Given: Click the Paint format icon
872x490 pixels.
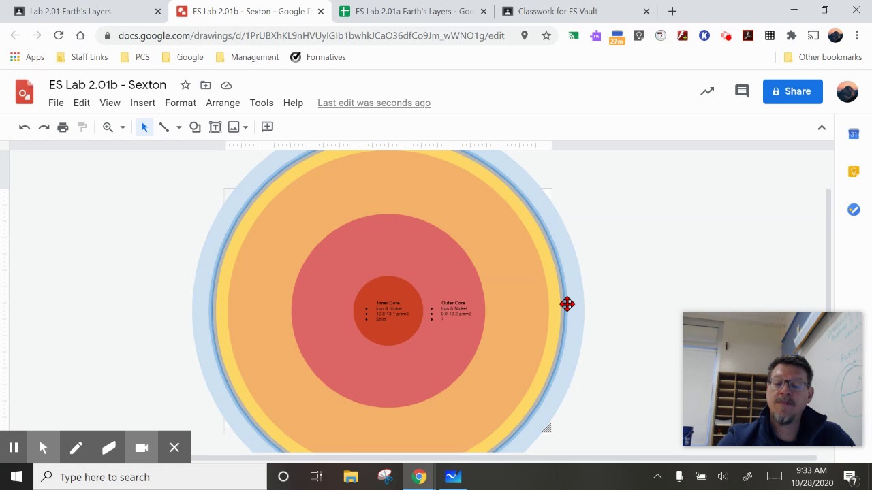Looking at the screenshot, I should pos(82,127).
